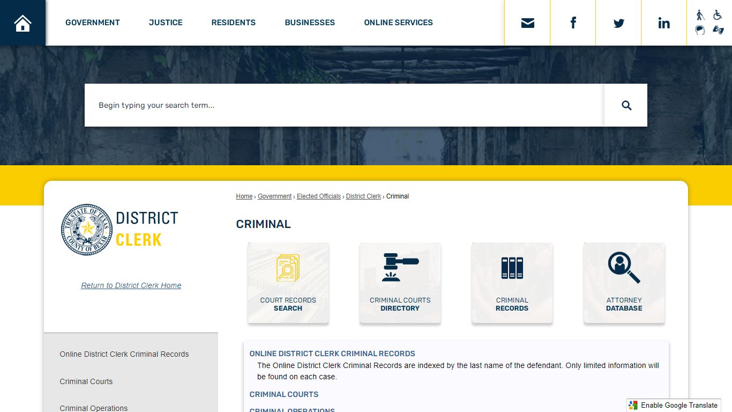Image resolution: width=732 pixels, height=412 pixels.
Task: Open the Justice menu
Action: click(x=166, y=23)
